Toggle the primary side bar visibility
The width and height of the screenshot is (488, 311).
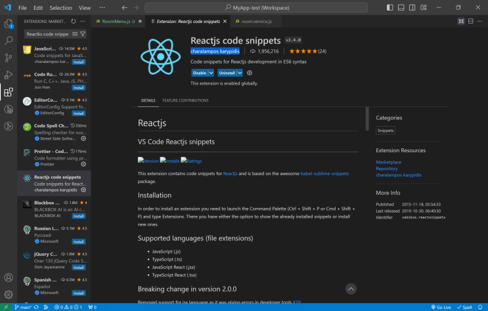389,7
